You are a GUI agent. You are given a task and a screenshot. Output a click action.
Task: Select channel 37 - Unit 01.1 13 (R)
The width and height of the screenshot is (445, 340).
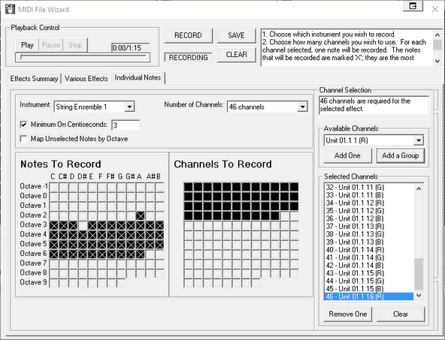click(369, 227)
